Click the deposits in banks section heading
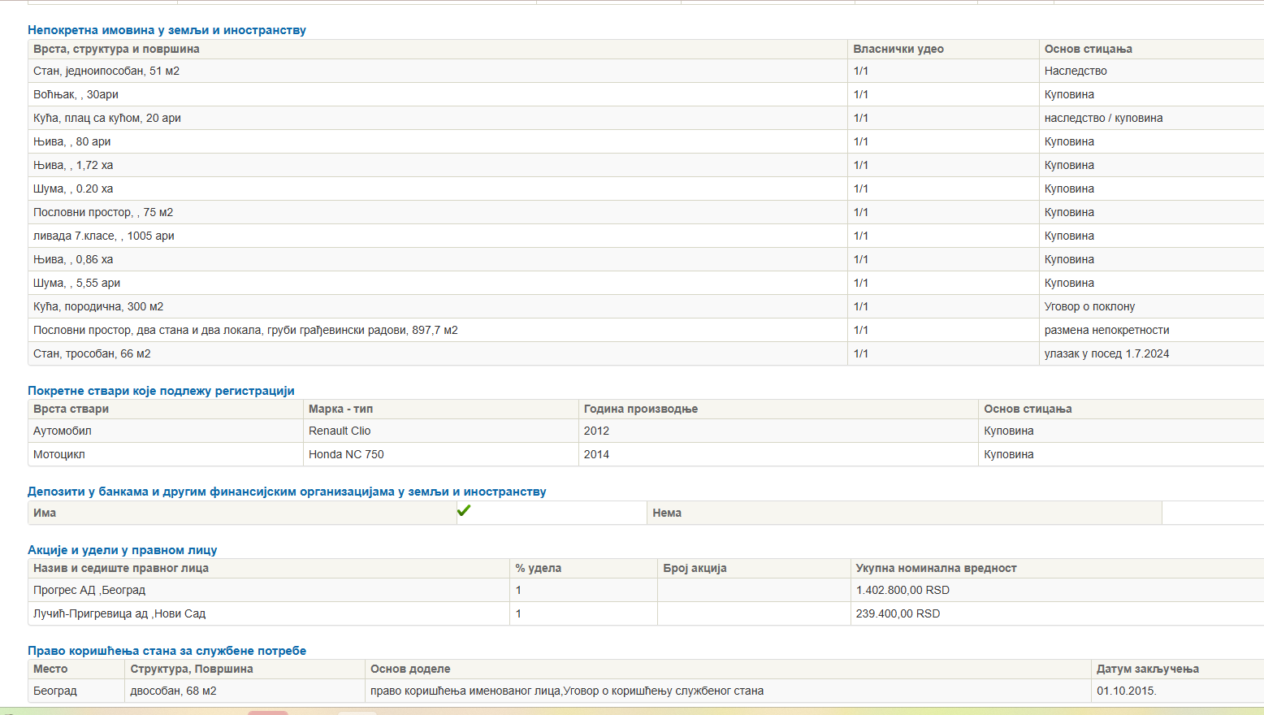Image resolution: width=1264 pixels, height=715 pixels. coord(287,492)
